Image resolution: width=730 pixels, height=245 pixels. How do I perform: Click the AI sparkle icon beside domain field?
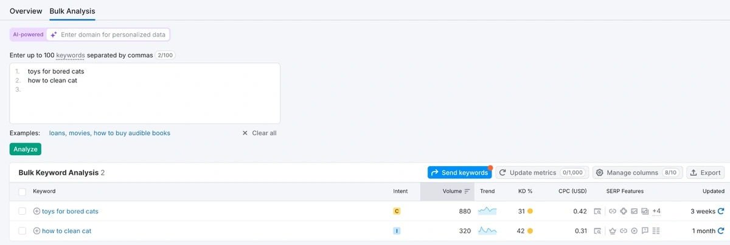click(x=54, y=35)
